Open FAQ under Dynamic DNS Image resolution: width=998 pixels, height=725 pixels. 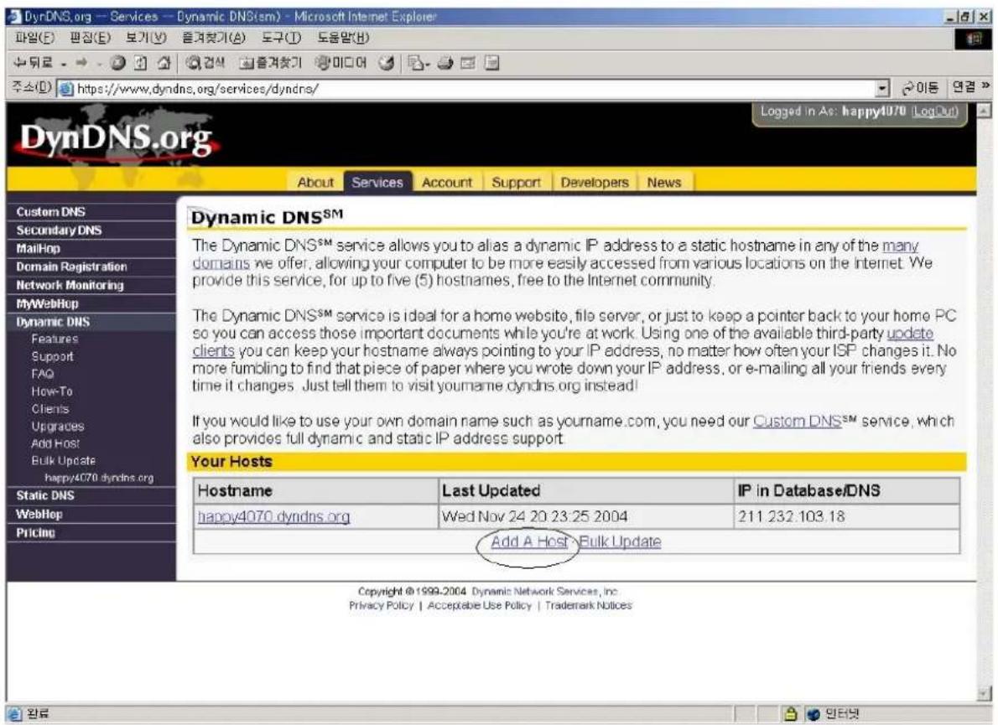[x=43, y=374]
